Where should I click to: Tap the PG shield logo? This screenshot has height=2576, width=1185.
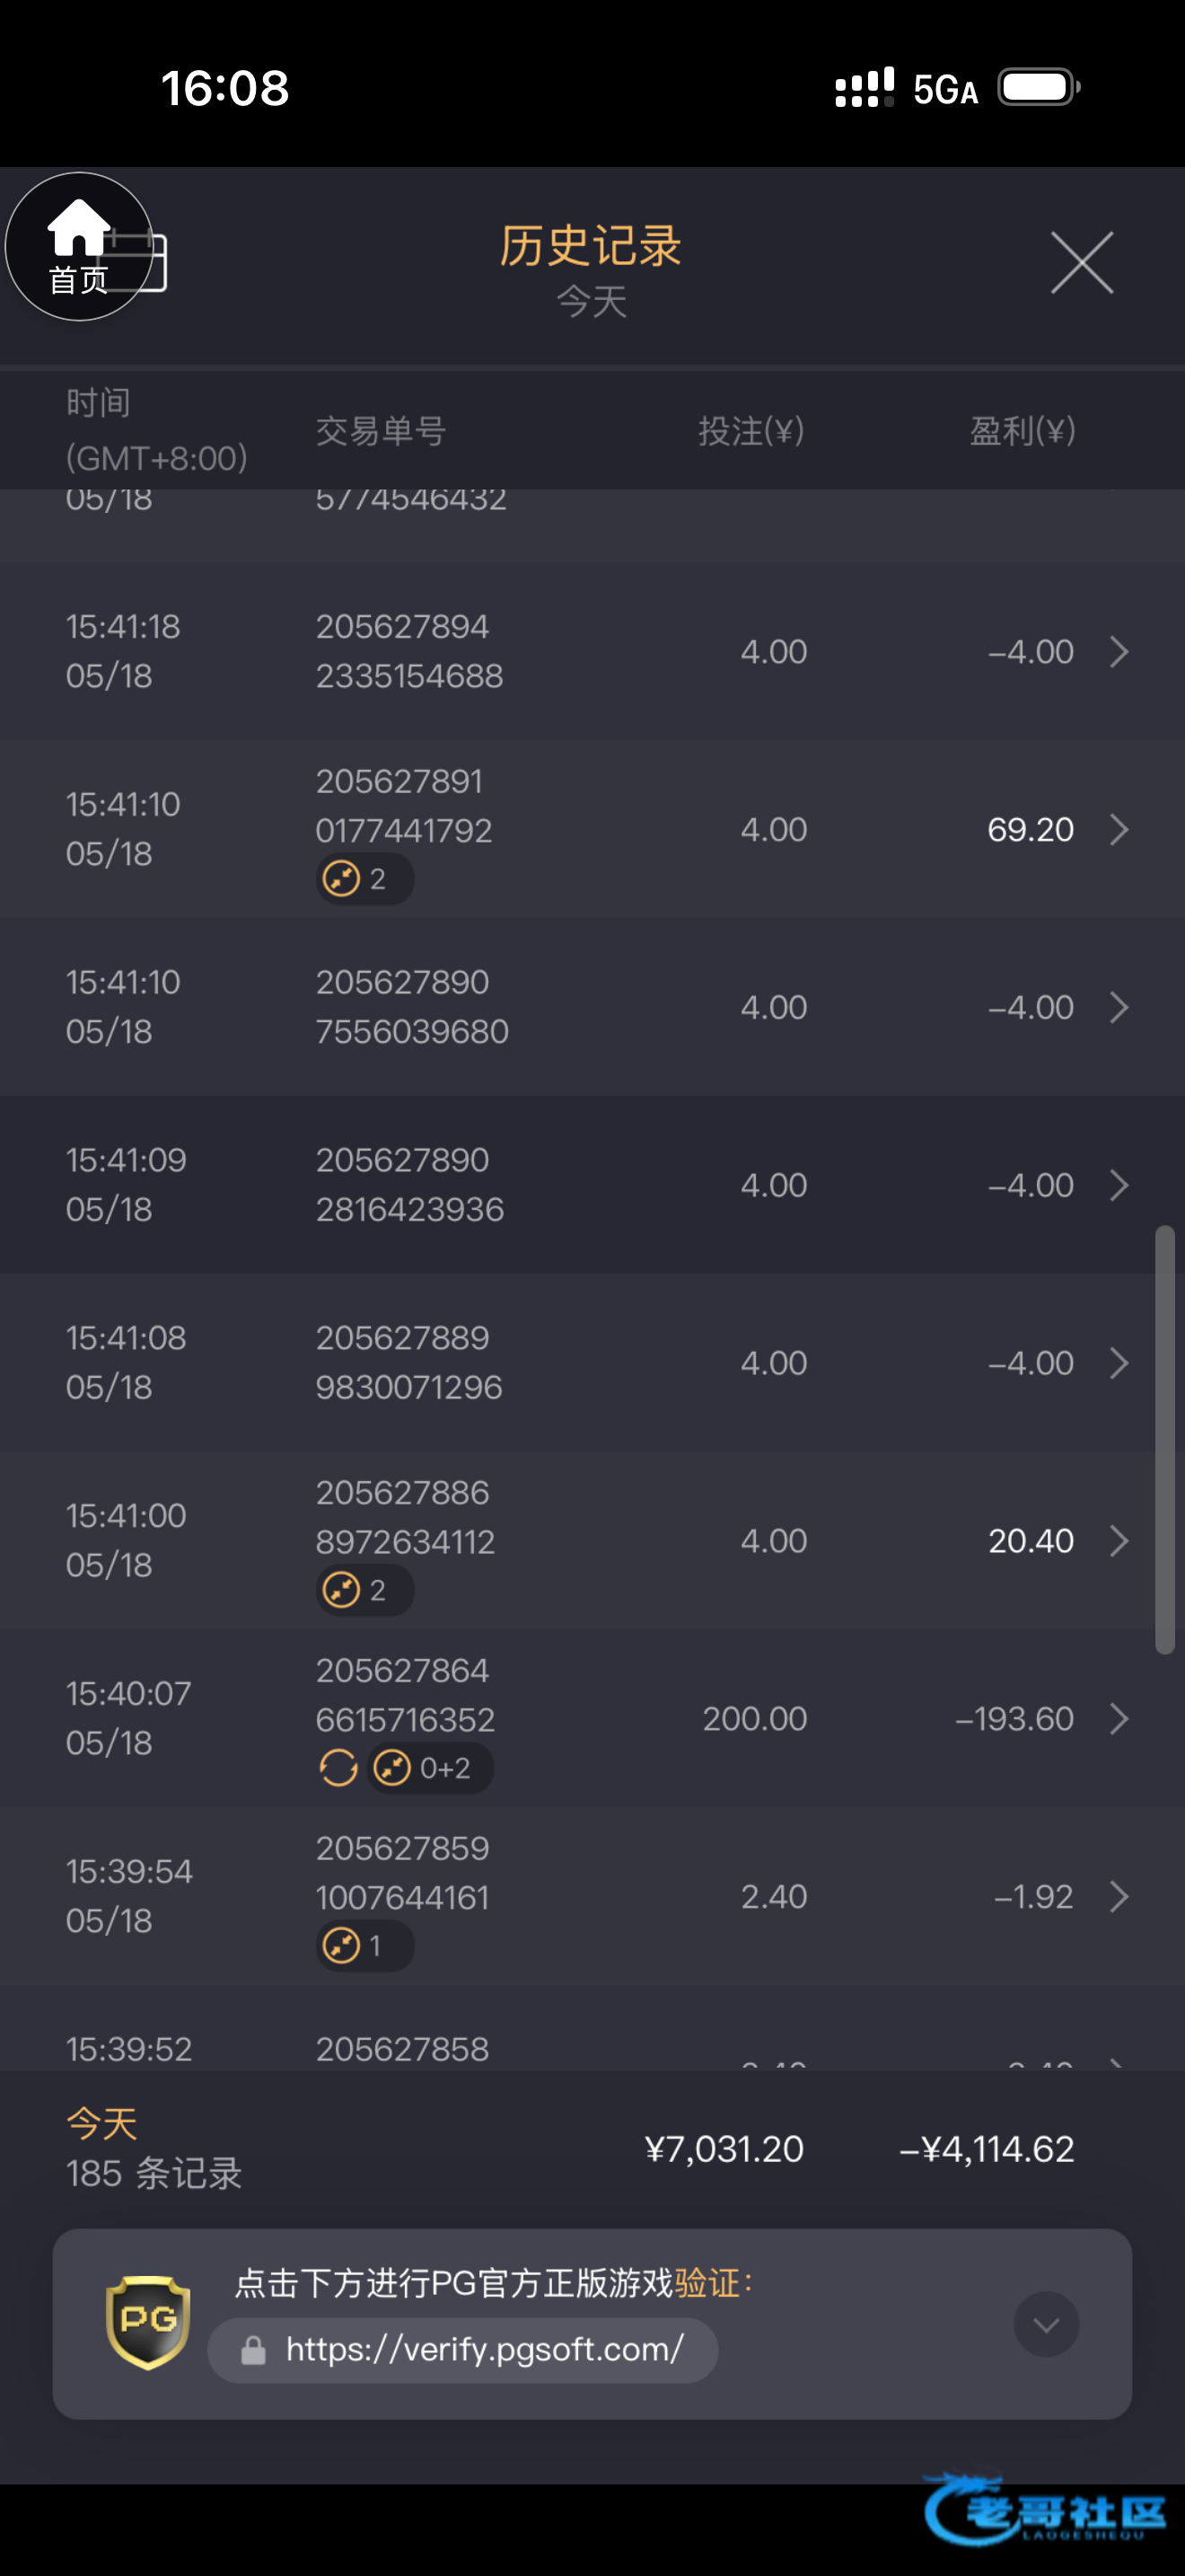[148, 2322]
